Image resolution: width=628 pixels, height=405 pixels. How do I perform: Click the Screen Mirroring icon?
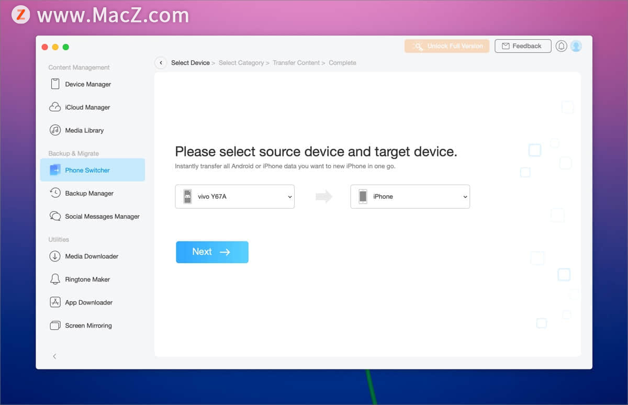coord(55,325)
